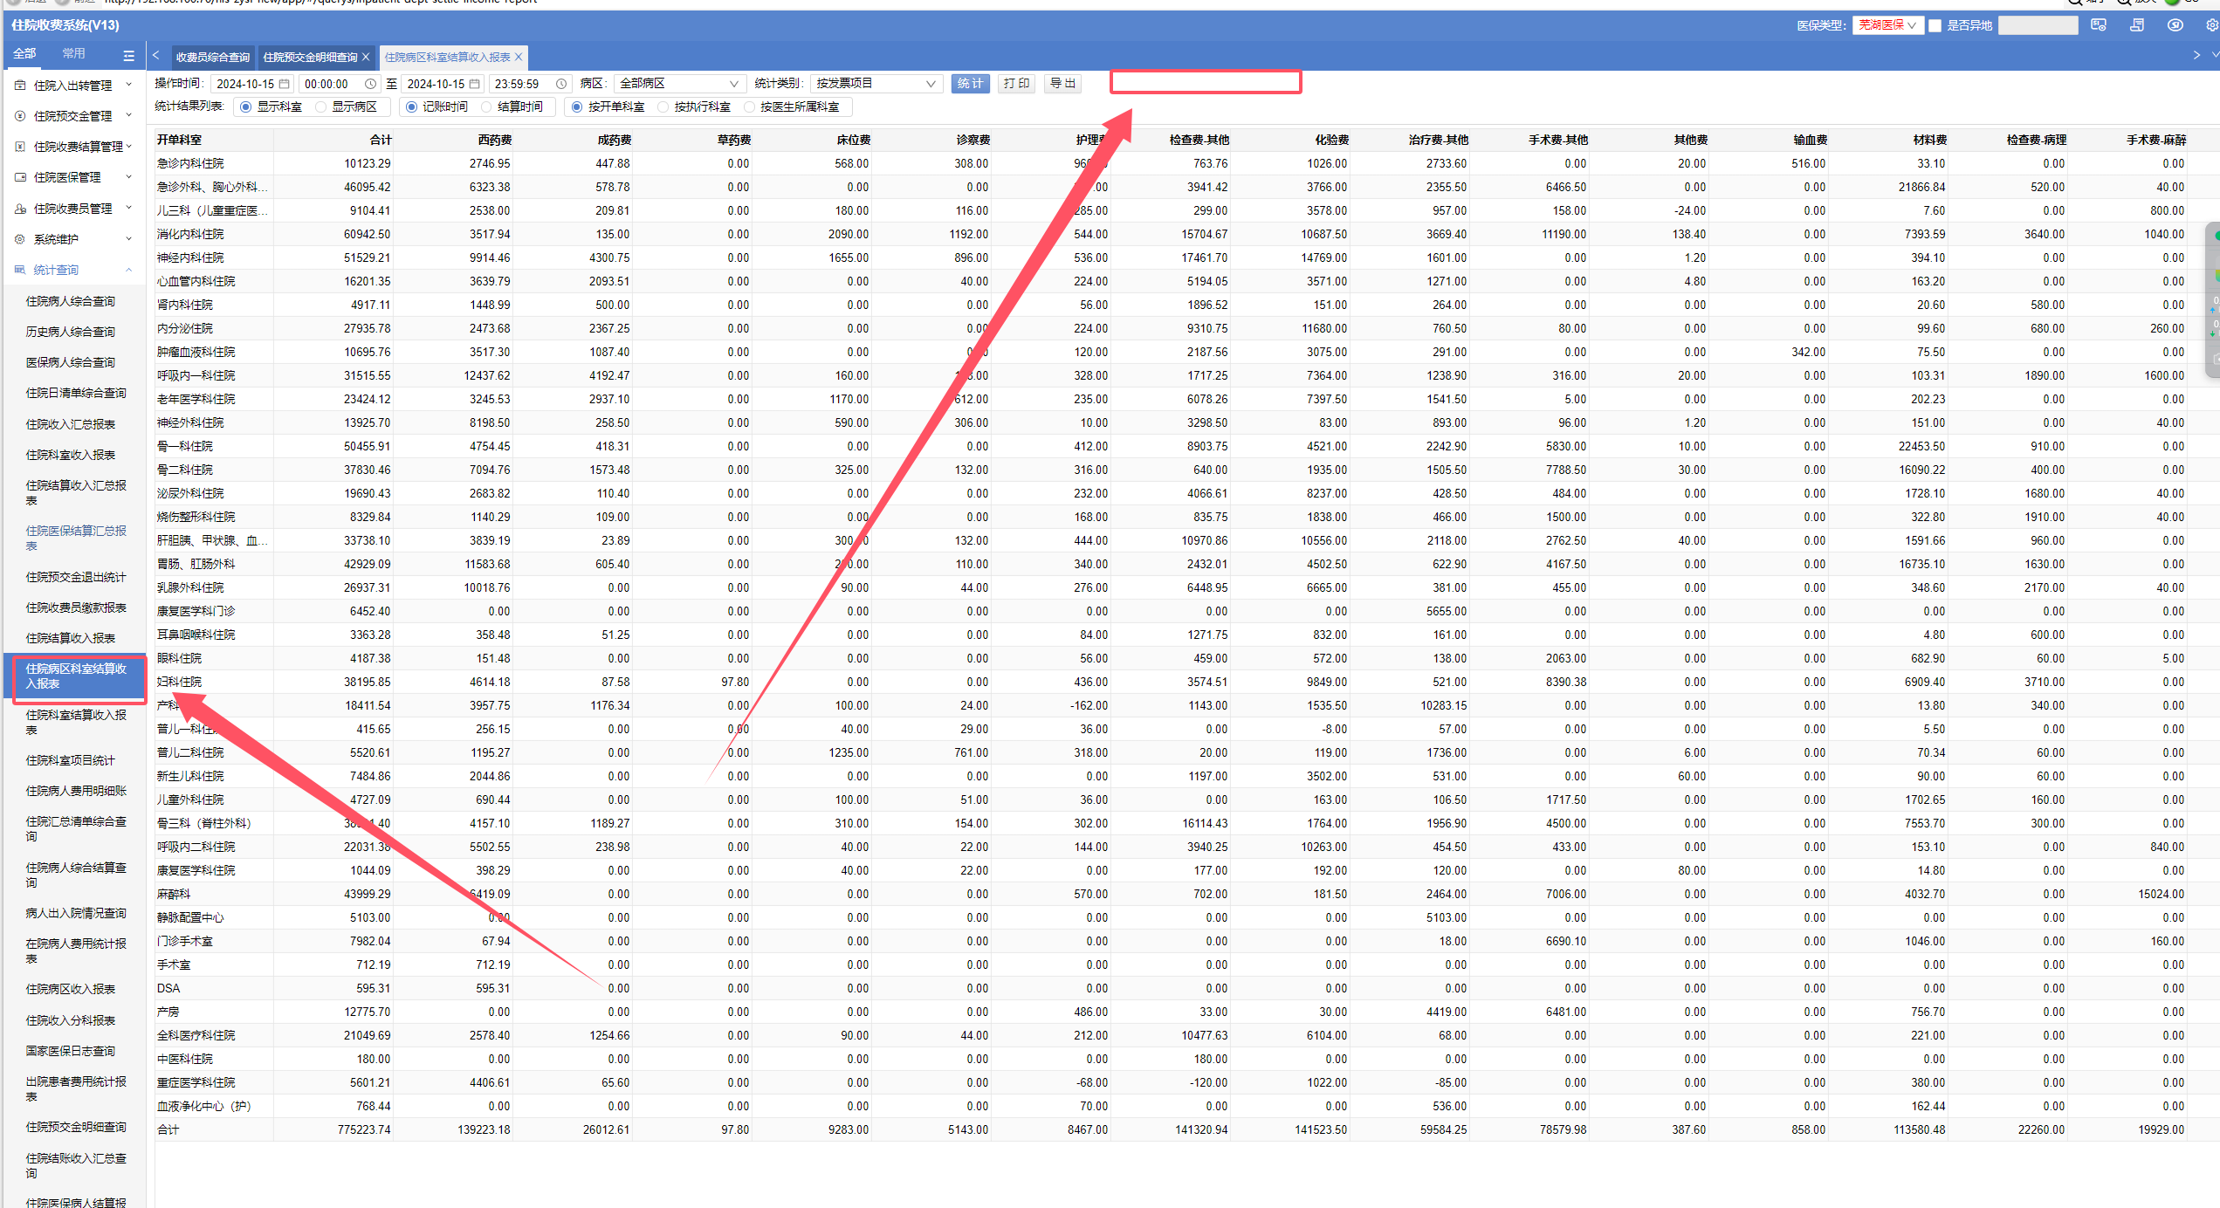Click the sidebar collapse menu icon
The height and width of the screenshot is (1208, 2220).
click(x=128, y=56)
